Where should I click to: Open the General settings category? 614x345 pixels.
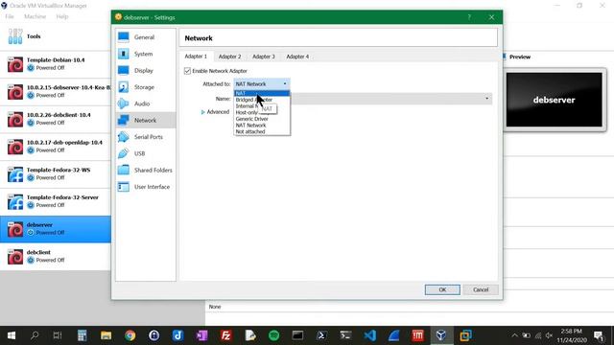pyautogui.click(x=146, y=37)
